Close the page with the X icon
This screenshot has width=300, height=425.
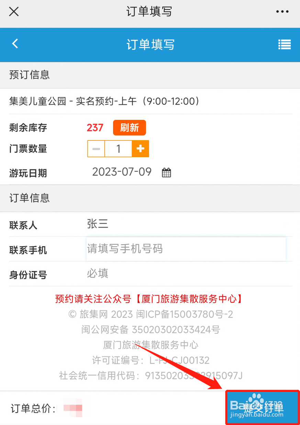14,12
